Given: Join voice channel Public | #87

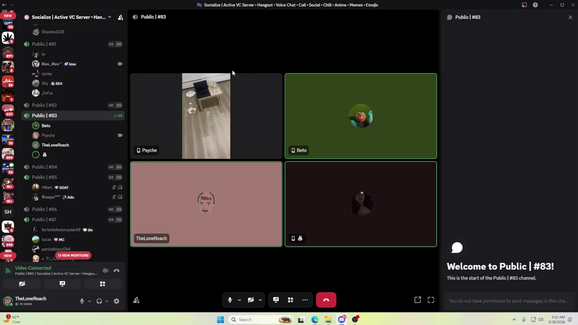Looking at the screenshot, I should click(x=72, y=220).
